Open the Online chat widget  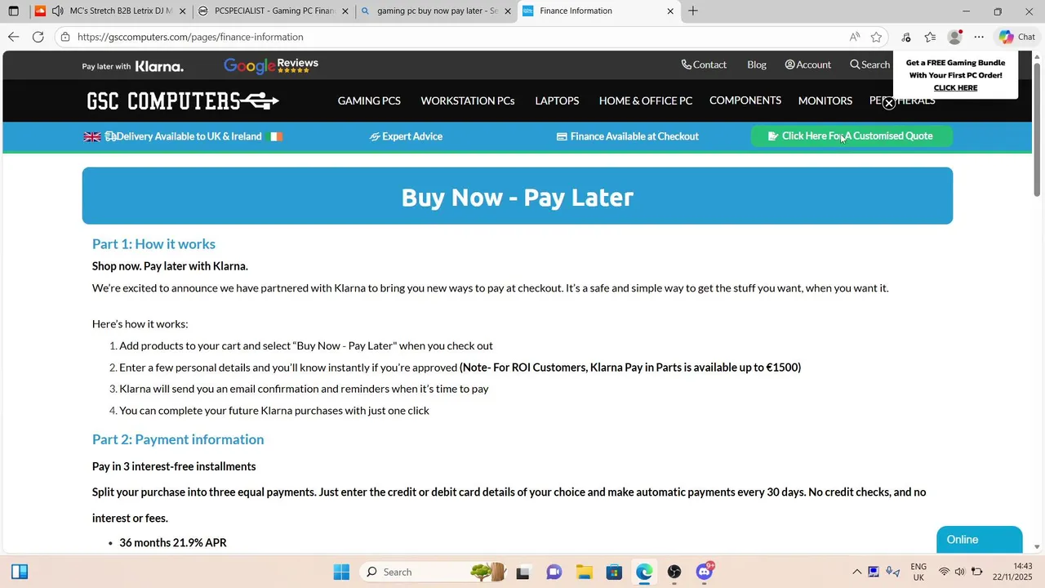coord(980,540)
